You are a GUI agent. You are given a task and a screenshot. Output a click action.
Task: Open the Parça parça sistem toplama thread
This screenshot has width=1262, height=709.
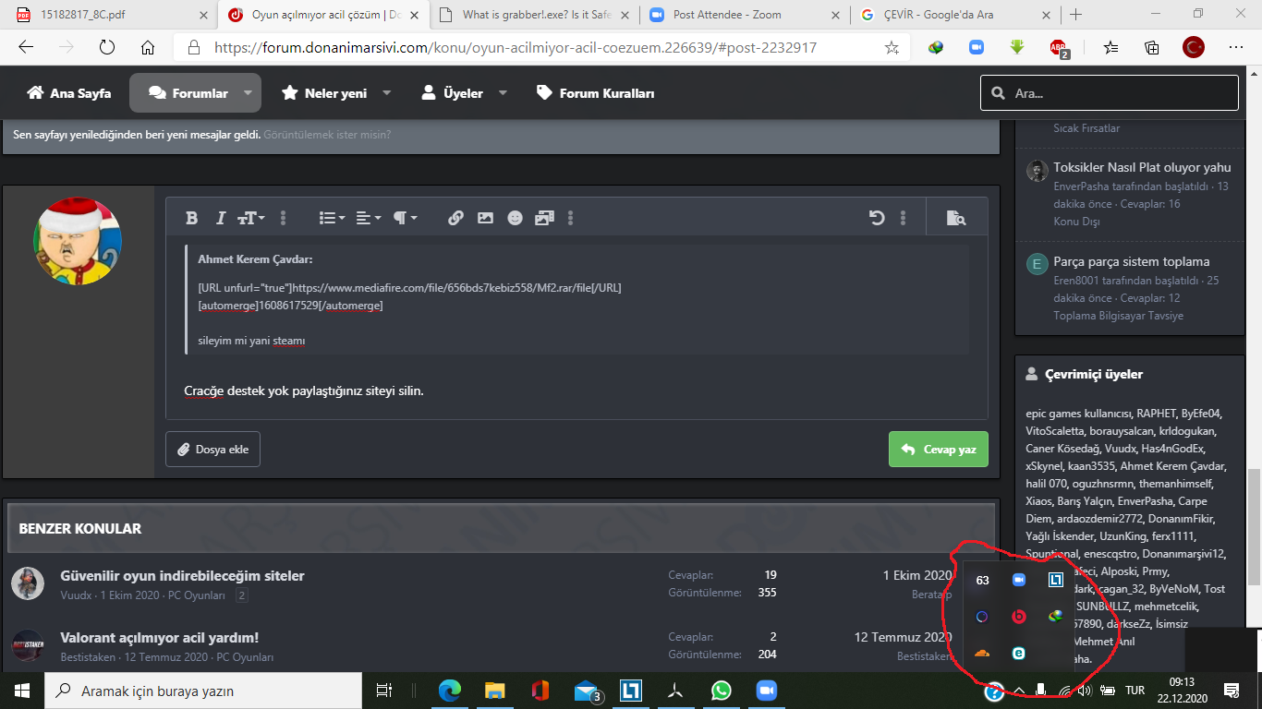(x=1131, y=261)
